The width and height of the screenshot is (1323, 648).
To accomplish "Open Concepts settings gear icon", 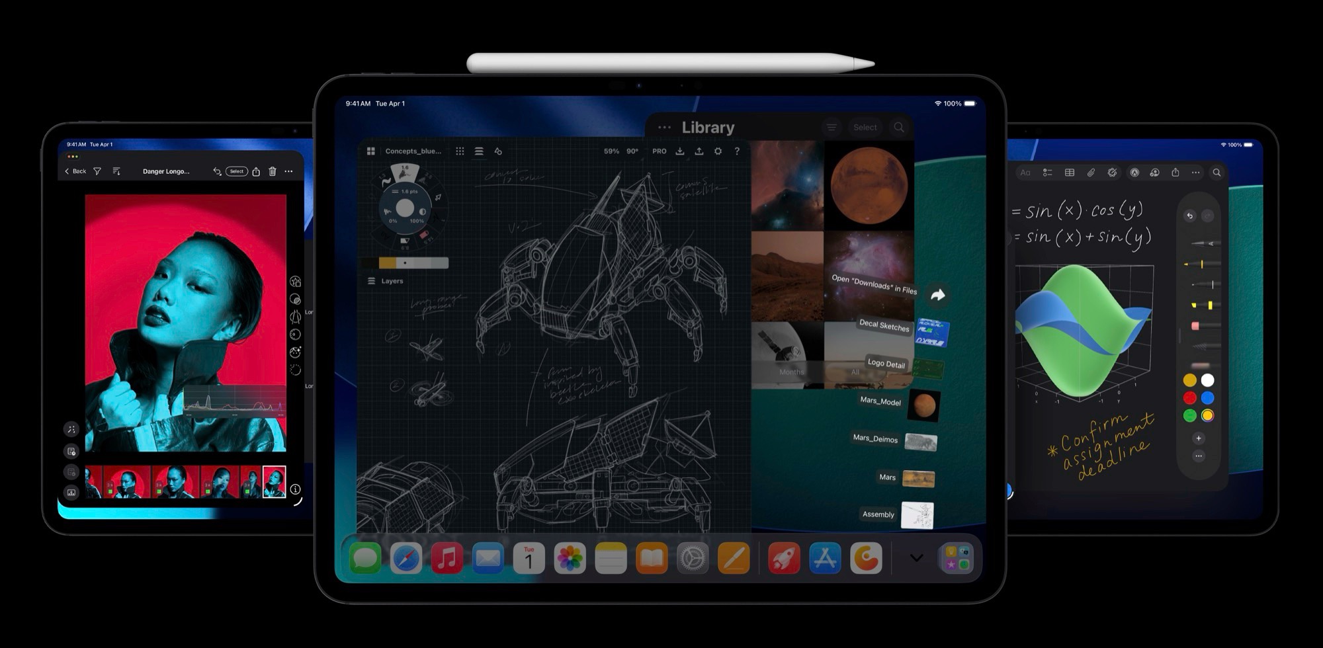I will 718,151.
